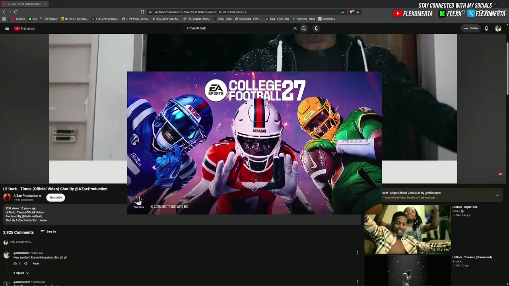This screenshot has height=286, width=509.
Task: Open the @Johnwicck42 commenter profile
Action: click(21, 282)
